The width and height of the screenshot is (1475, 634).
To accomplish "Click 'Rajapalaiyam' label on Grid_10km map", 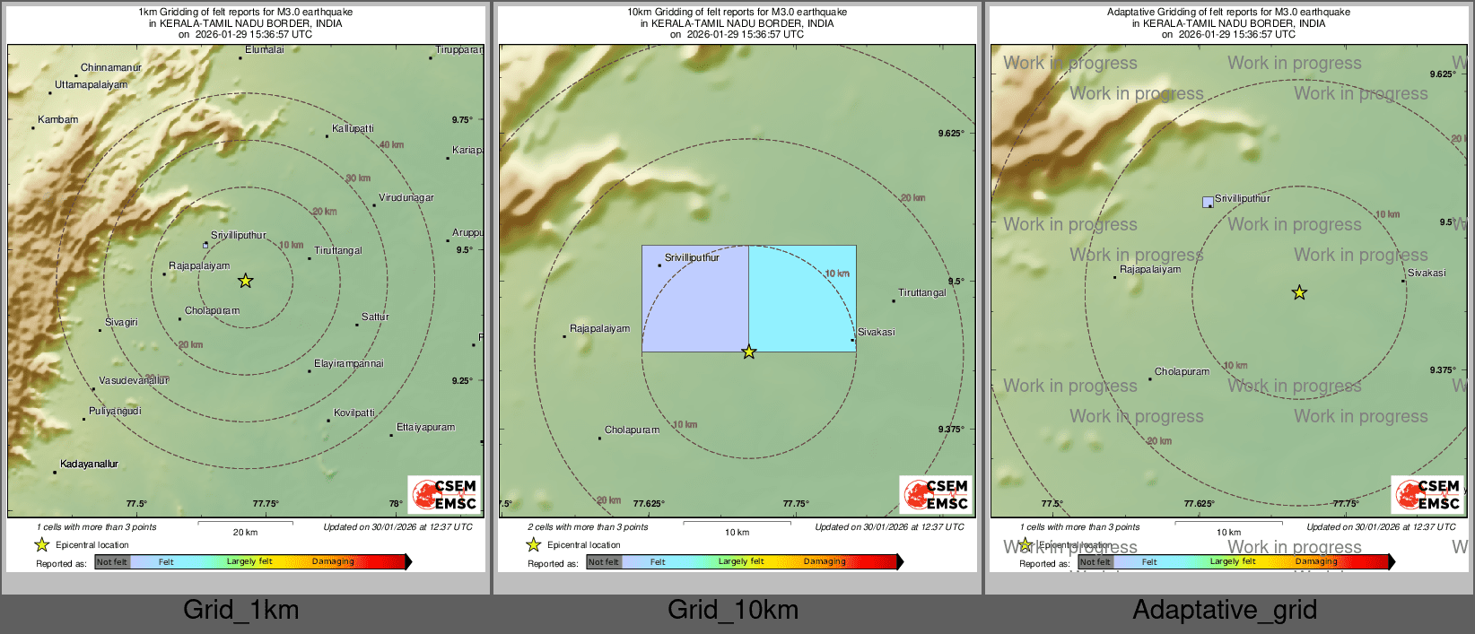I will (600, 328).
